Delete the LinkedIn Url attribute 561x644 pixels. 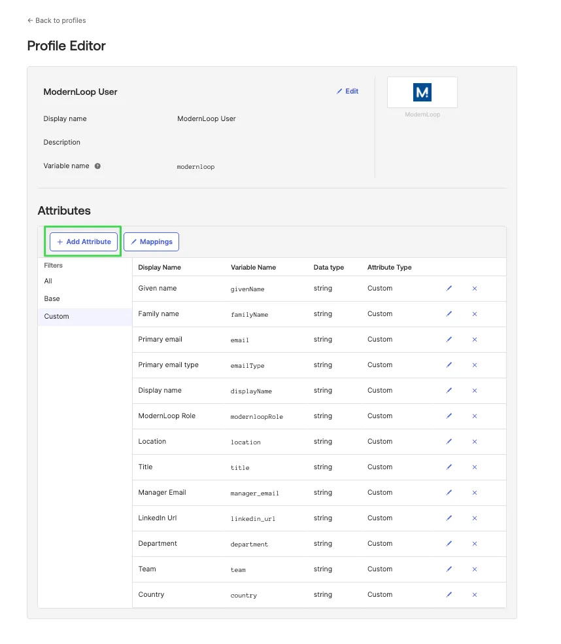(475, 518)
